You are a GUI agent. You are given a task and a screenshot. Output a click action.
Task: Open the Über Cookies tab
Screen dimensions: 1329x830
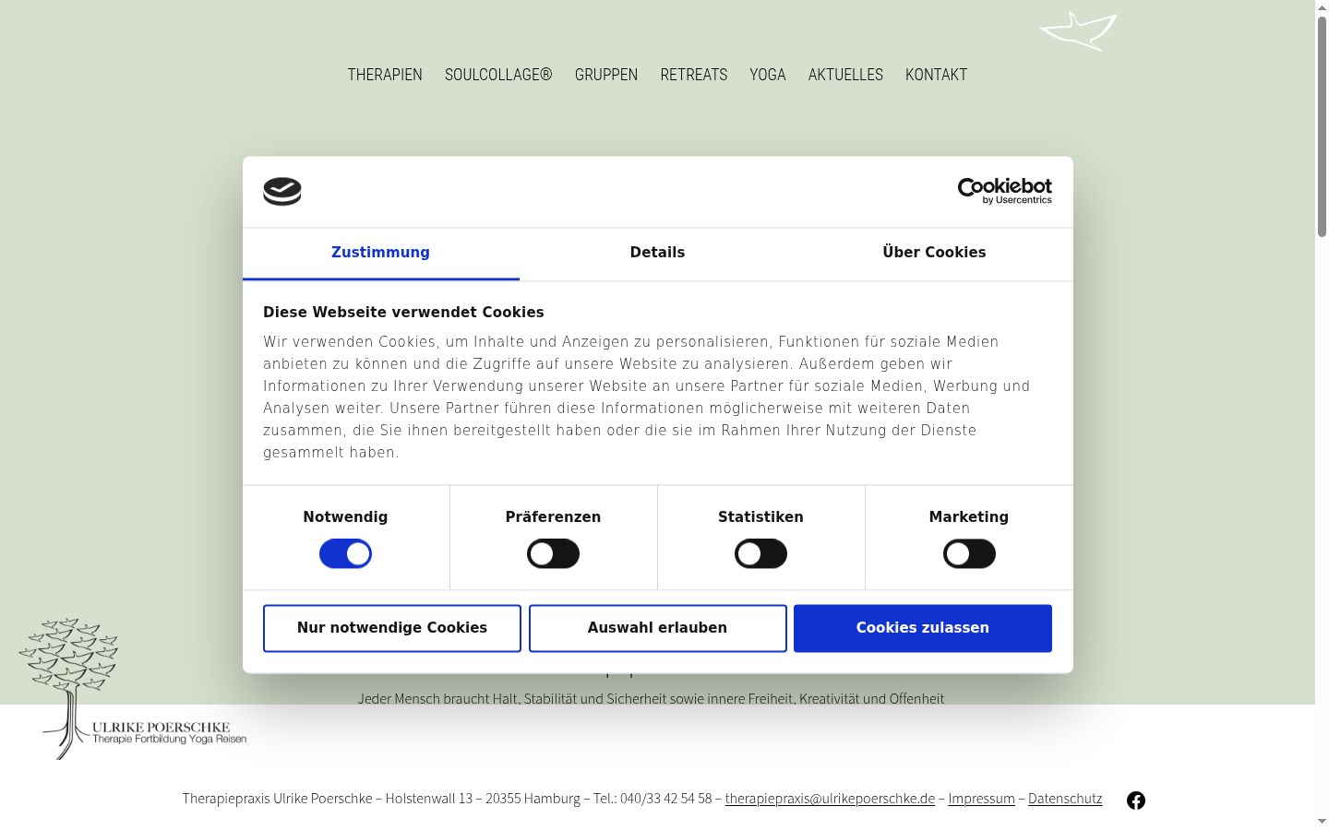(934, 253)
